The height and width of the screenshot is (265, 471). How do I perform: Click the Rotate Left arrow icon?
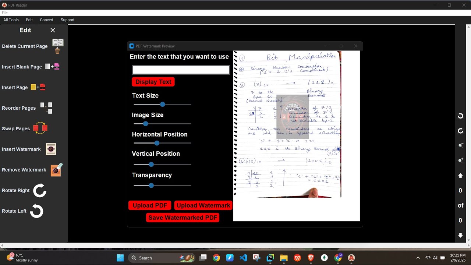36,211
